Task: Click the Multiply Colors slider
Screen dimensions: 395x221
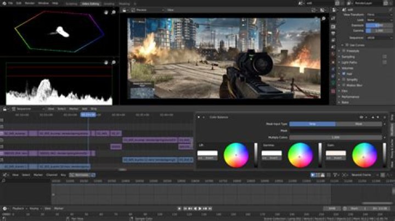Action: [x=335, y=137]
